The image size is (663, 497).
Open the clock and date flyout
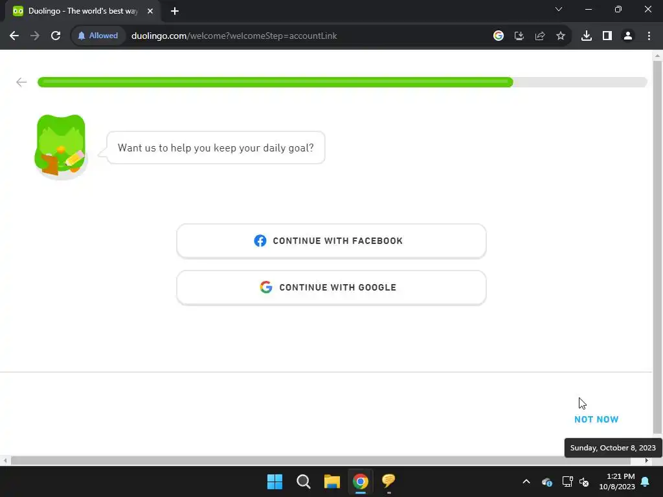(x=617, y=481)
